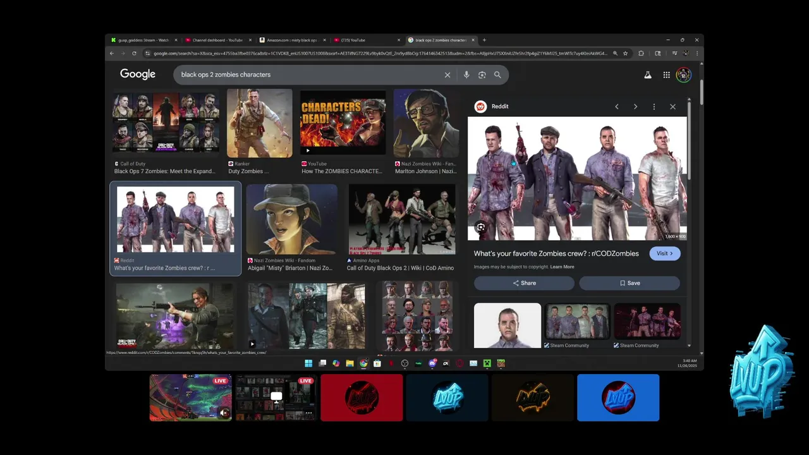The height and width of the screenshot is (455, 809).
Task: Open OBS Studio from the taskbar
Action: click(x=405, y=363)
